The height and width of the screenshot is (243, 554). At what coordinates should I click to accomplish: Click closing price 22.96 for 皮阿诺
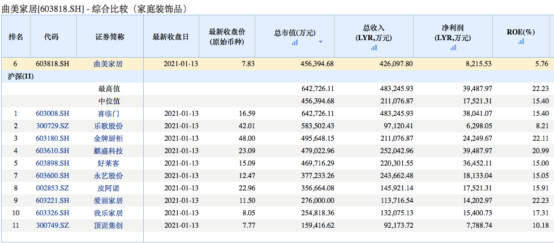coord(246,188)
